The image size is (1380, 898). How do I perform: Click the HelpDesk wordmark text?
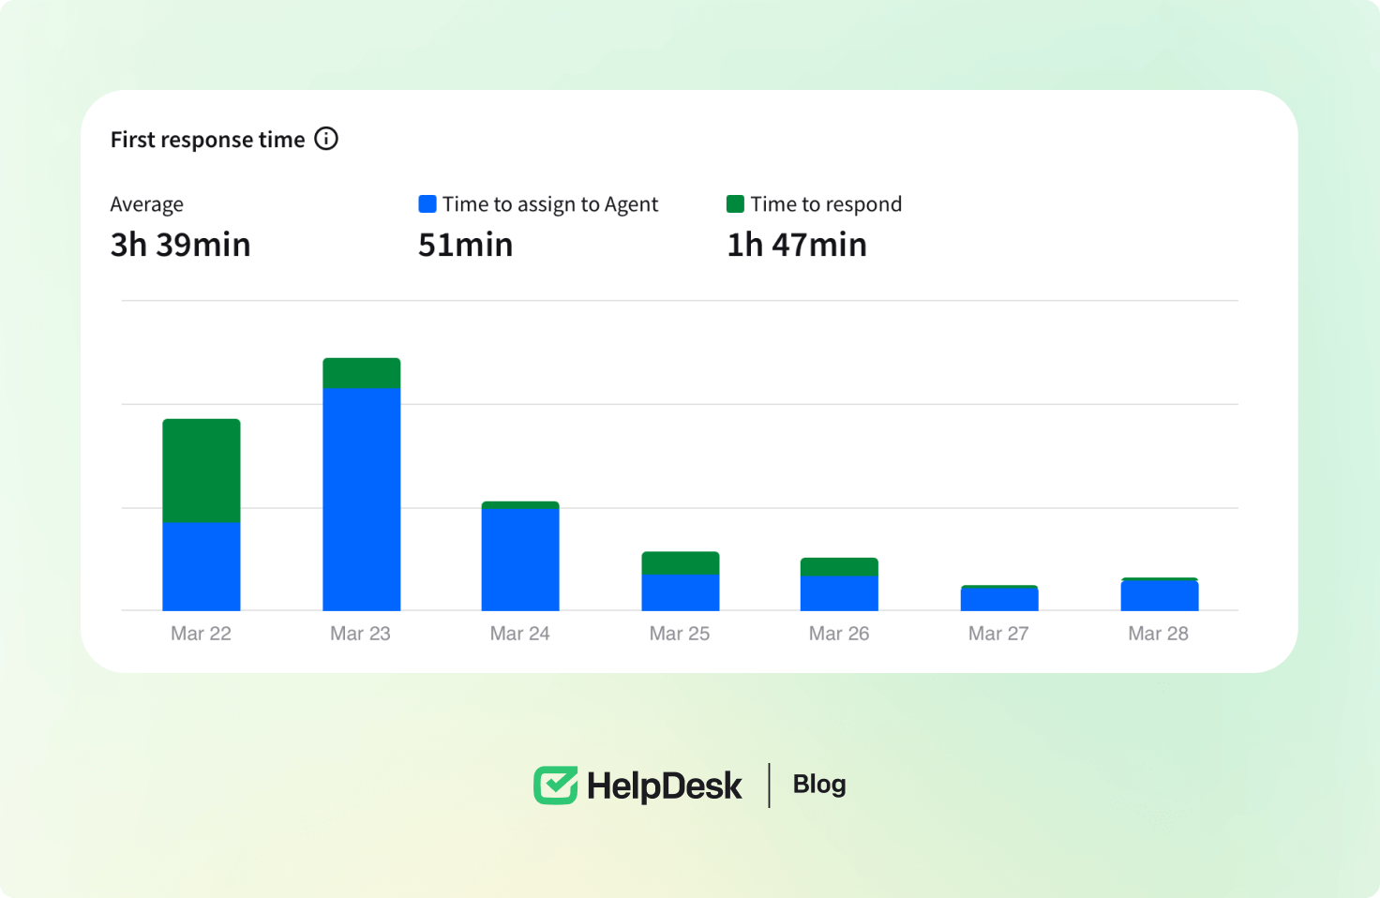664,786
